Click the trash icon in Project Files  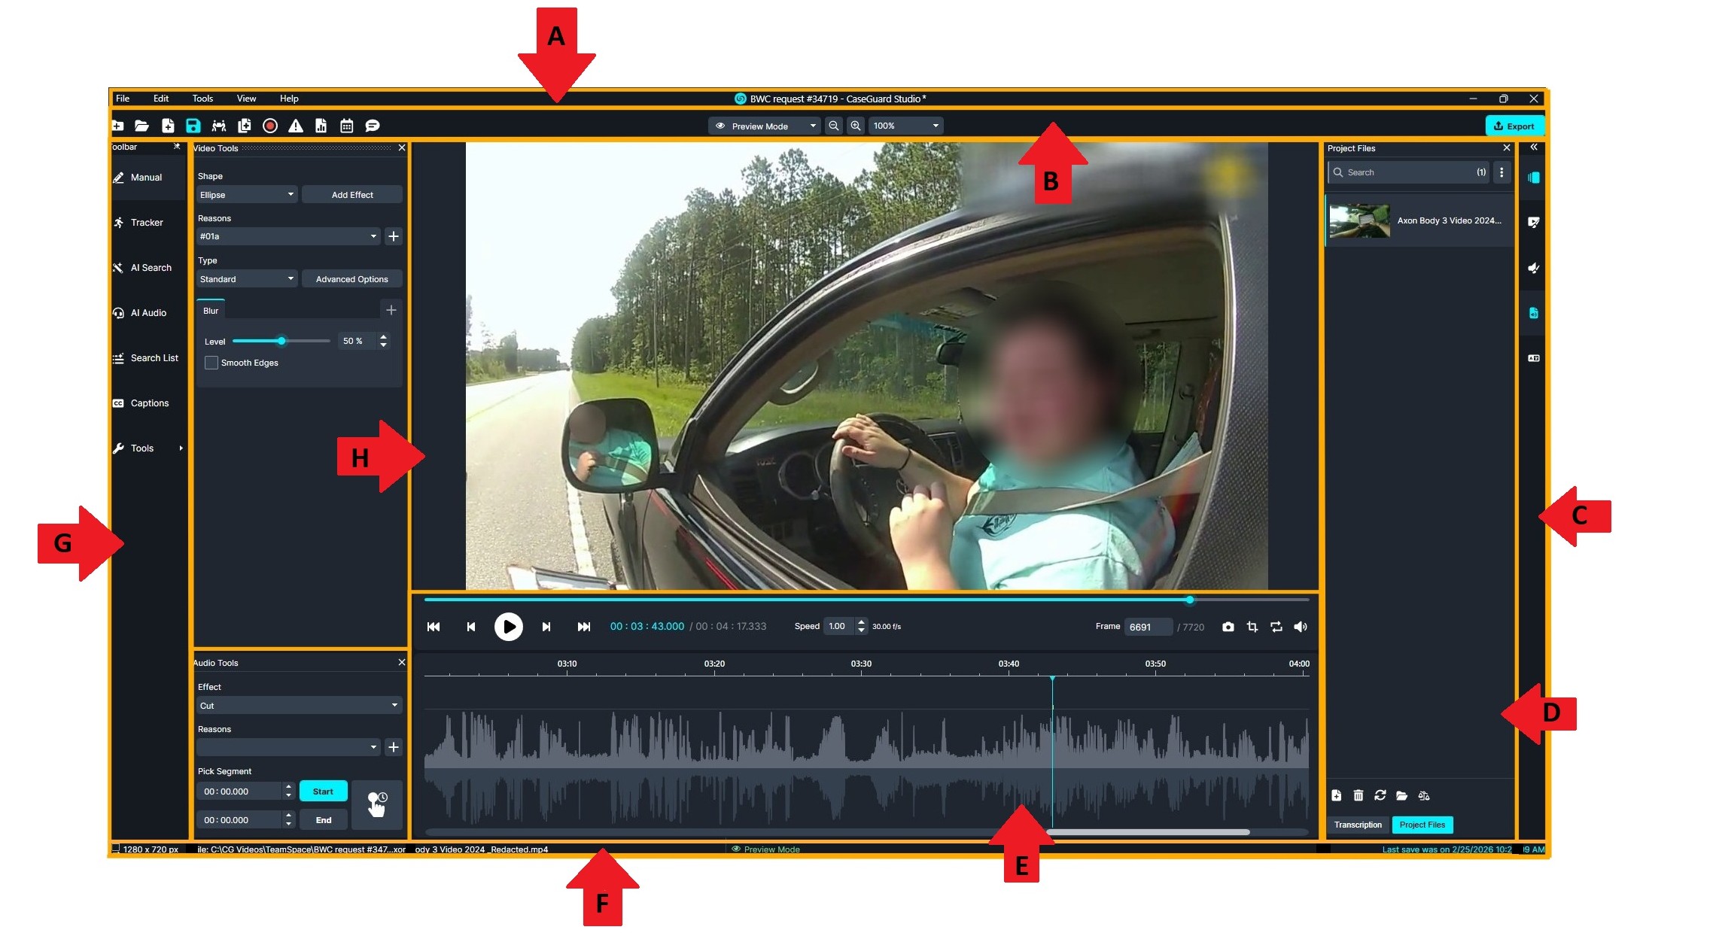pos(1358,795)
